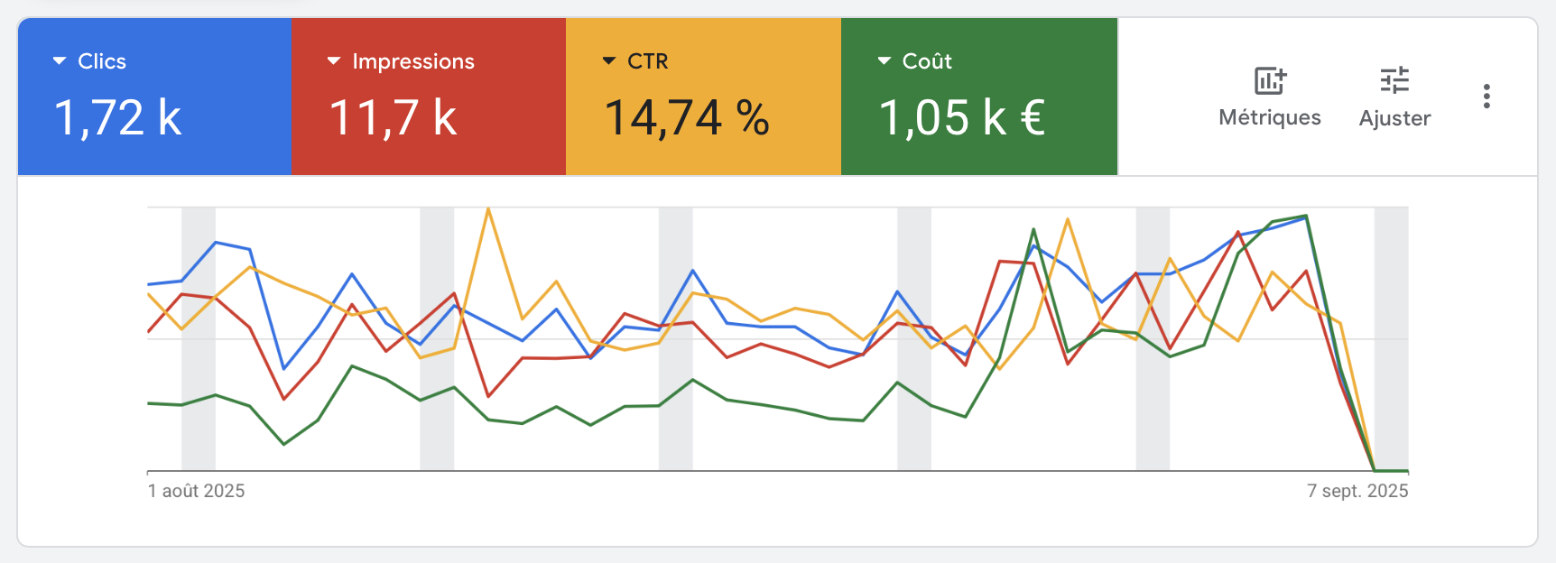Toggle the yellow CTR metric card
Screen dimensions: 1556x563
(703, 95)
